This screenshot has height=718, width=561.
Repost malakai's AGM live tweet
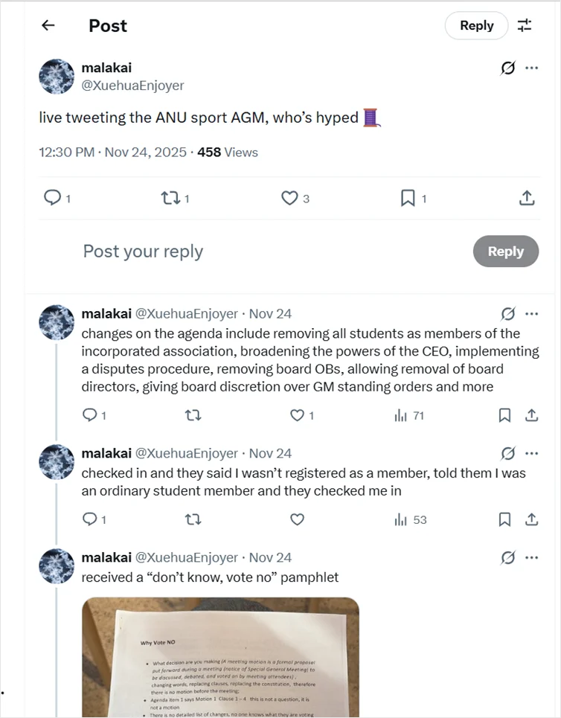click(x=171, y=198)
